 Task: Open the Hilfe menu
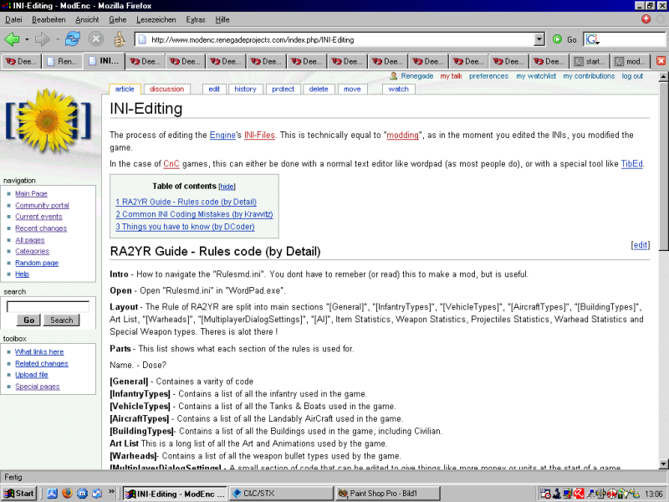coord(222,19)
